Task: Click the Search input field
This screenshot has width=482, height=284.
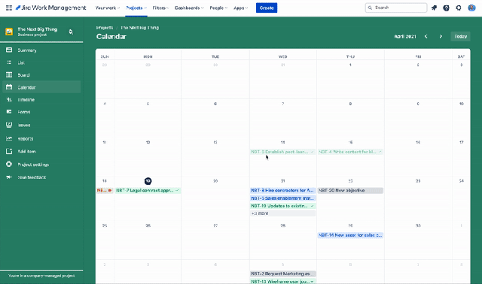Action: [396, 8]
